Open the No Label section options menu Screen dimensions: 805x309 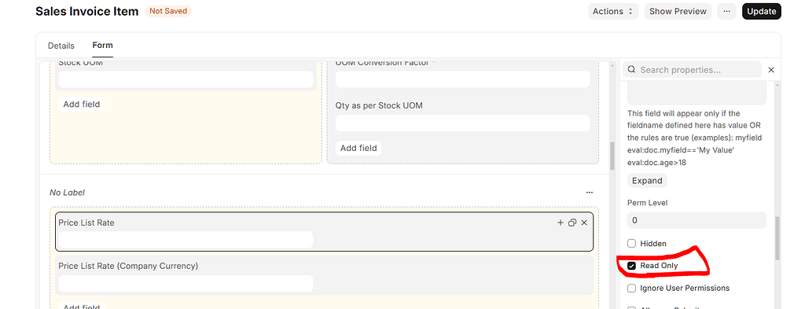pyautogui.click(x=590, y=193)
